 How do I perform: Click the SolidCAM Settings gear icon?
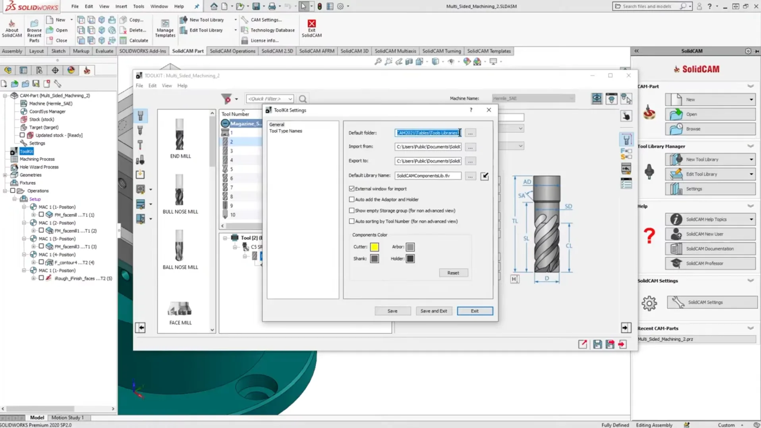click(x=649, y=303)
